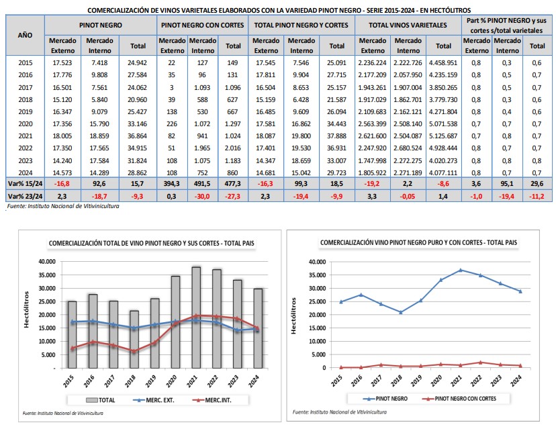This screenshot has width=556, height=437.
Task: Select the MERC.INT. legend entry
Action: tap(212, 400)
